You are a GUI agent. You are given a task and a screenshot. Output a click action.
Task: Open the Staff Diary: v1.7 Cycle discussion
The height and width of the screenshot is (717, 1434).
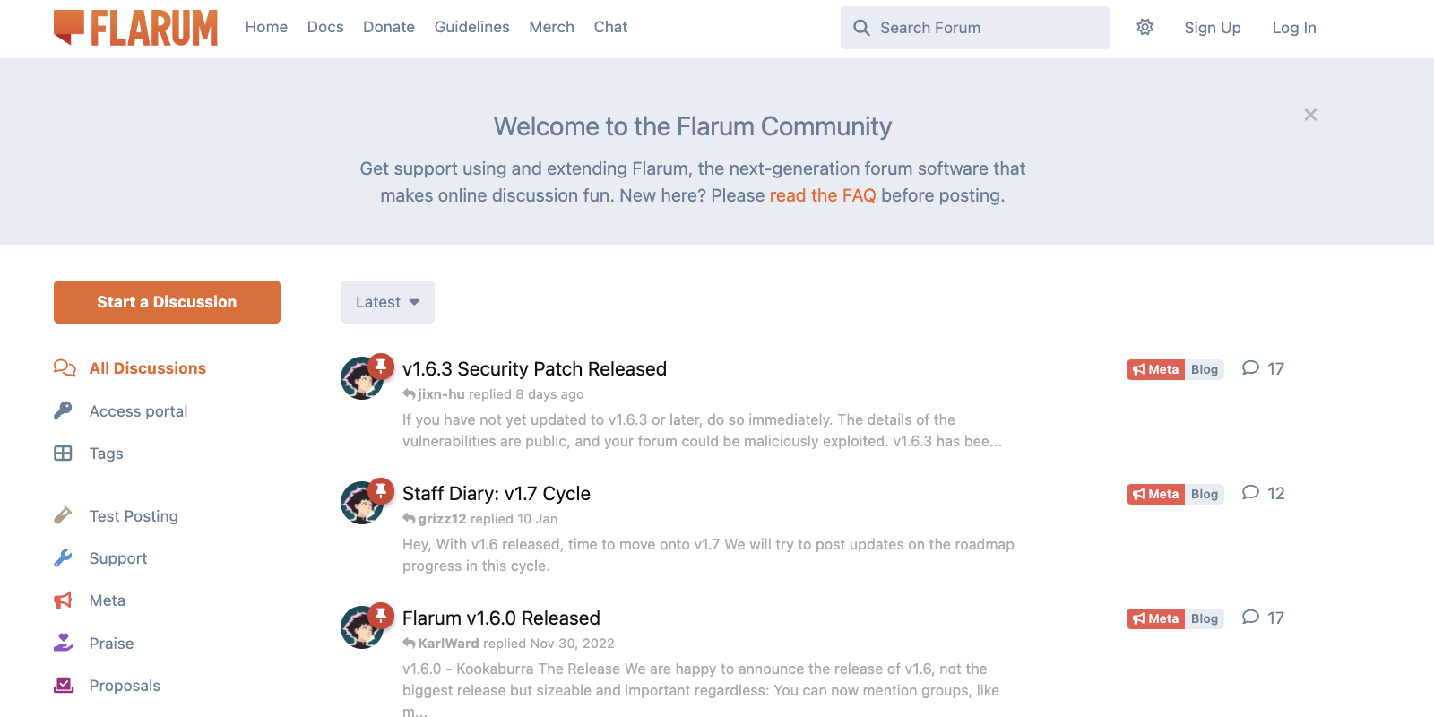[496, 493]
